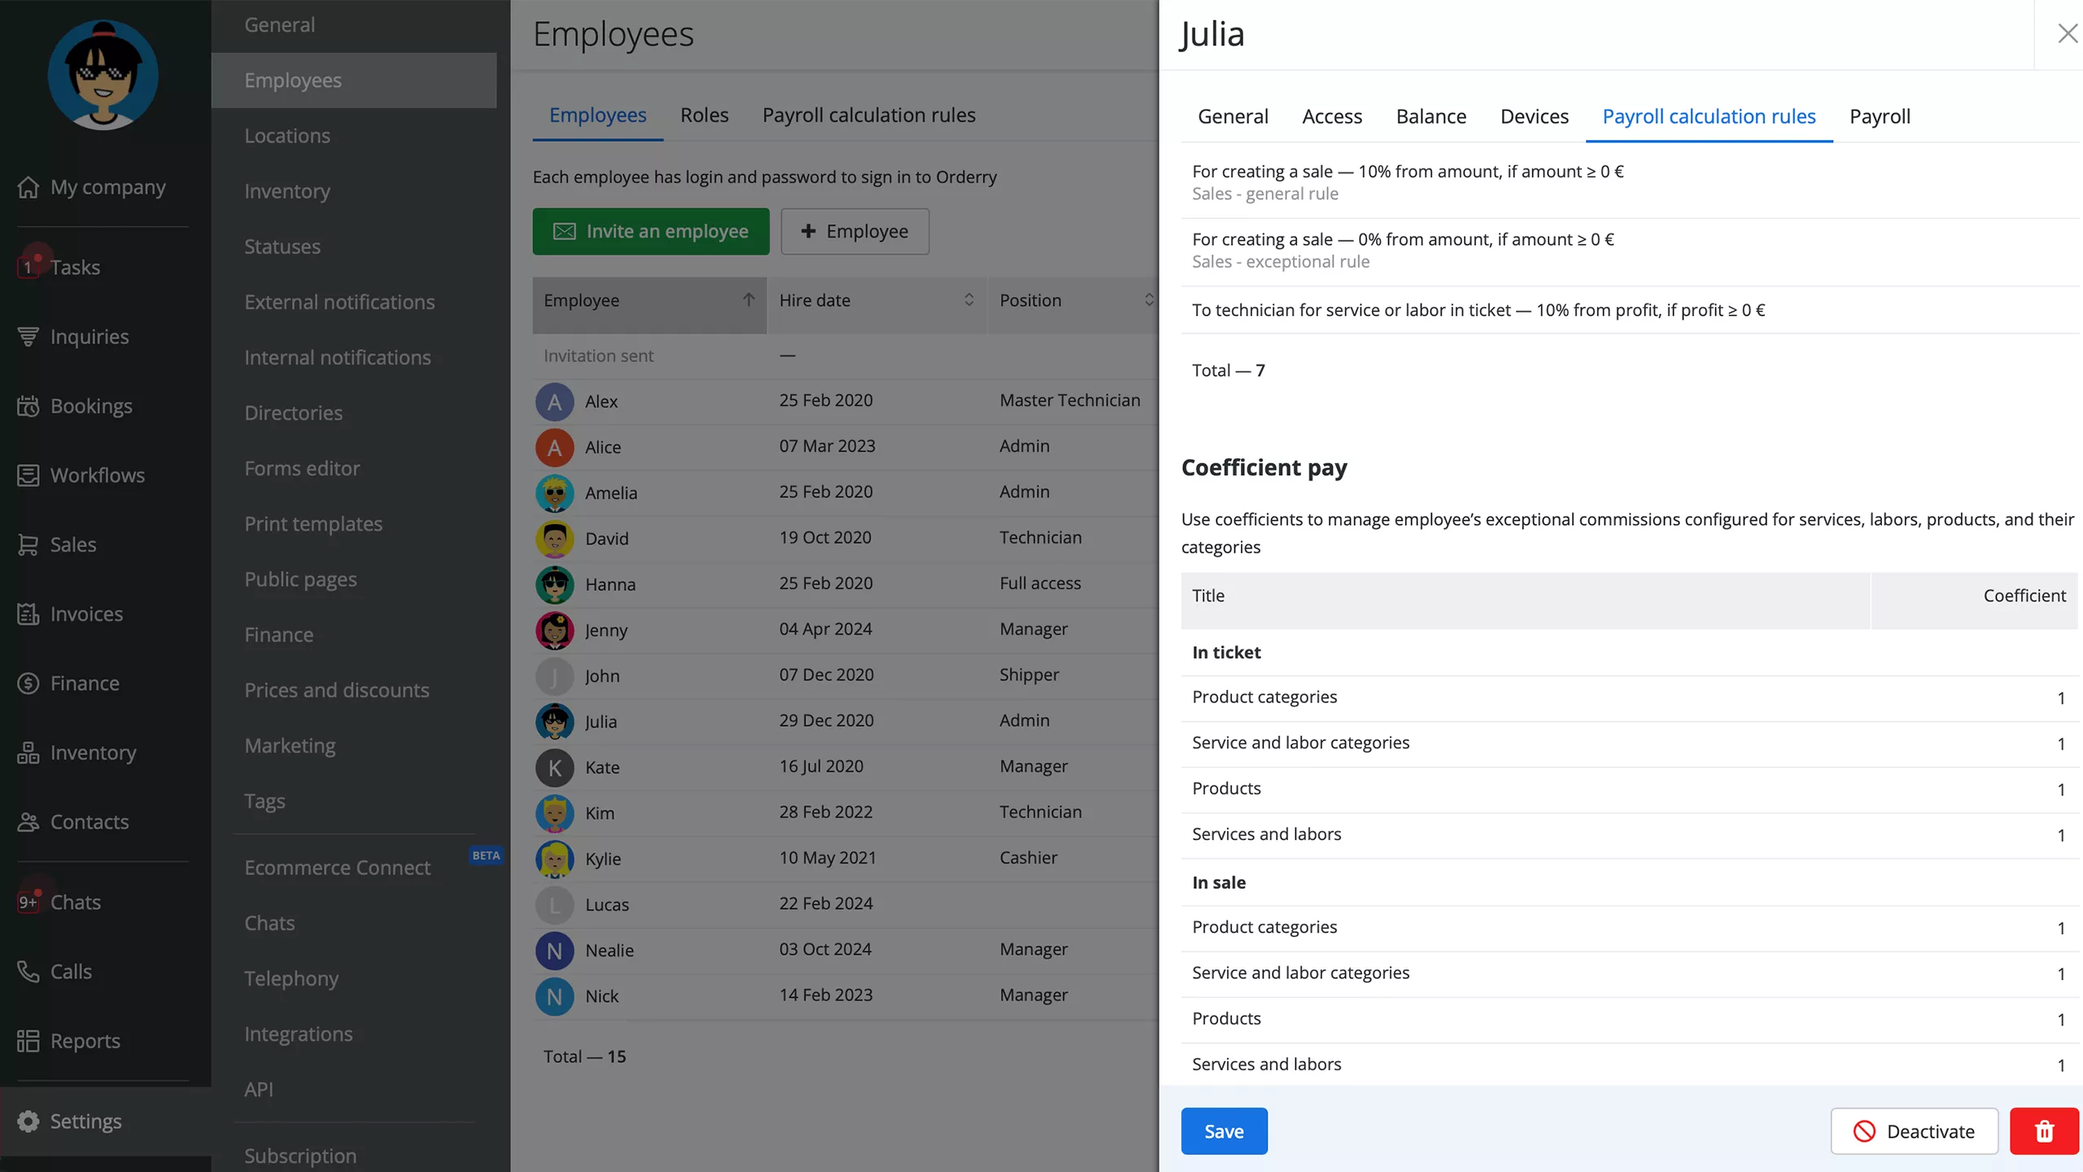Open the Workflows sidebar item
2083x1172 pixels.
tap(97, 475)
